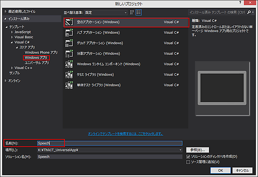
Task: Click the blank application template icon
Action: [69, 22]
